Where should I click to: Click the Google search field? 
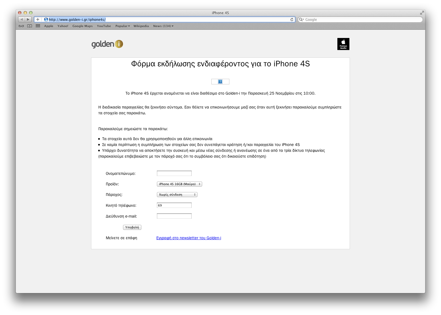click(360, 19)
